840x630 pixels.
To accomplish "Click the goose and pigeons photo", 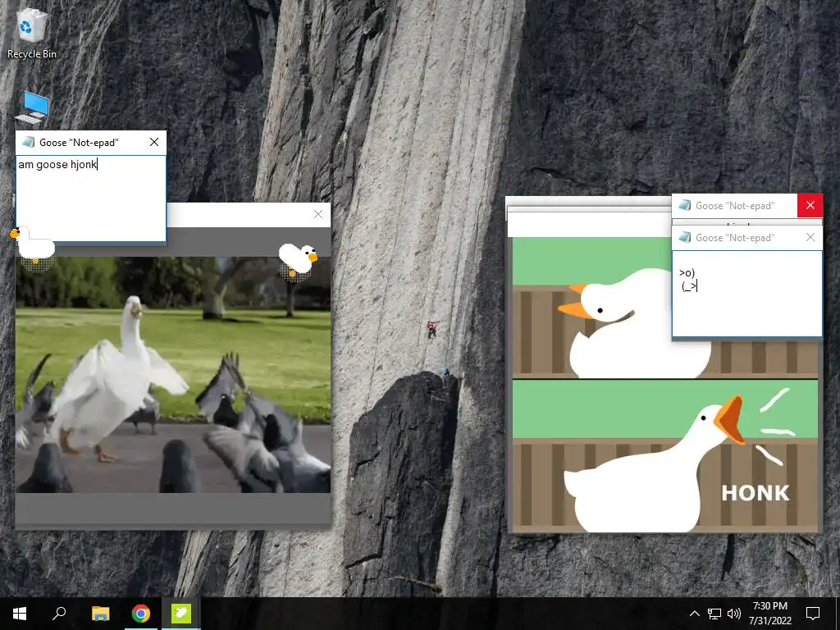I will click(173, 374).
